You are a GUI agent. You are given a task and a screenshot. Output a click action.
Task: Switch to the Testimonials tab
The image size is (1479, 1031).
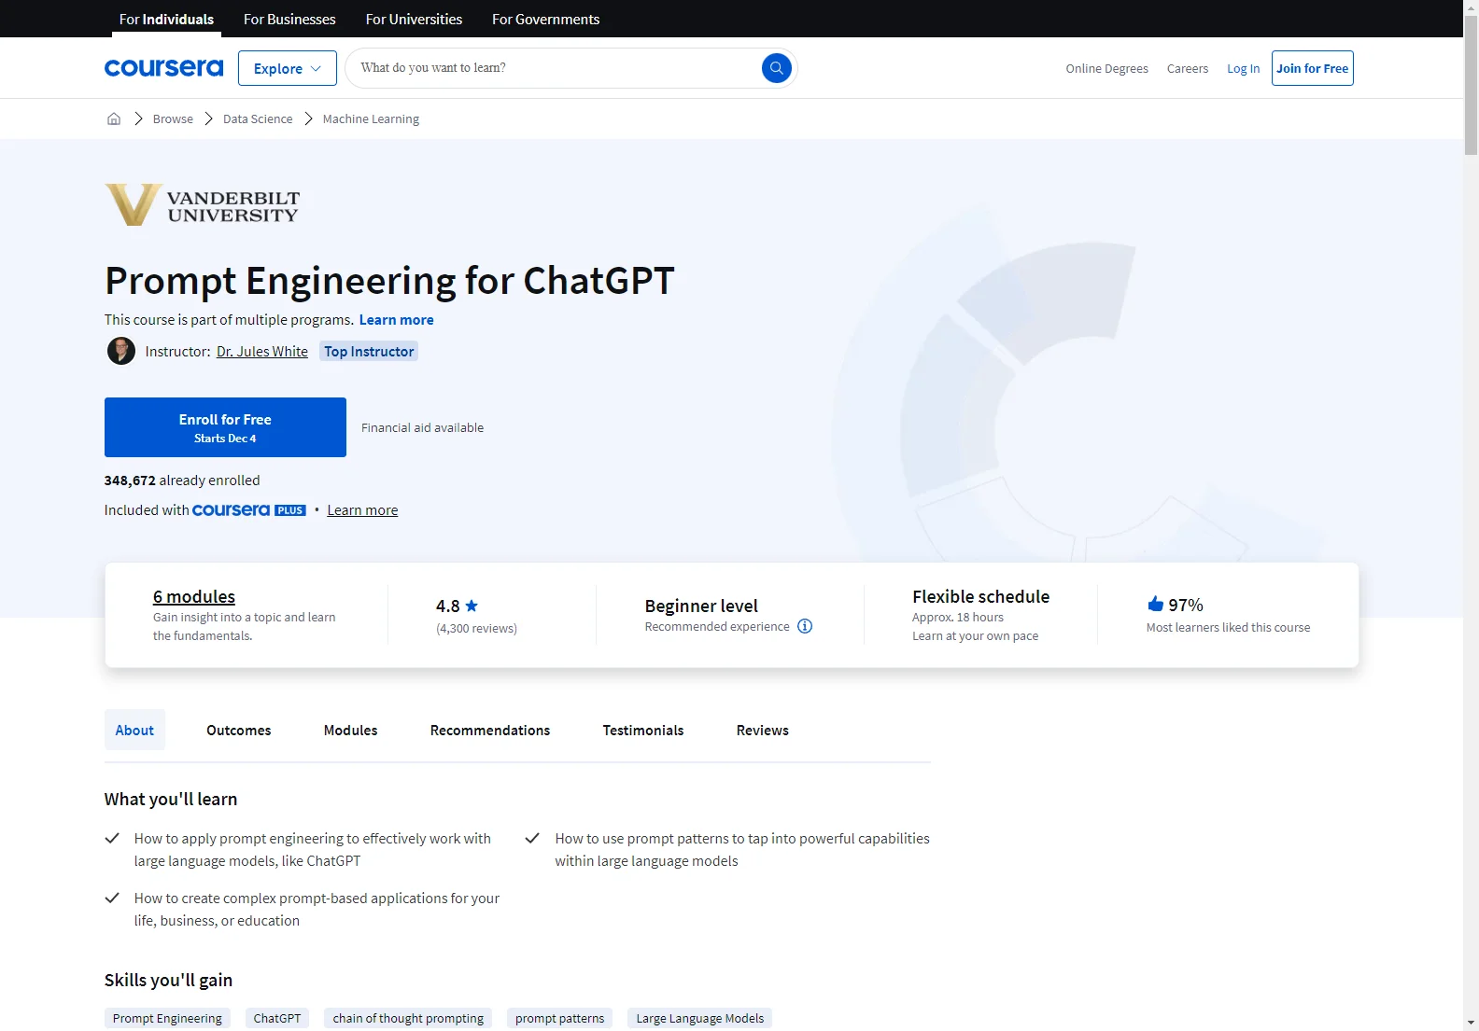[x=643, y=730]
